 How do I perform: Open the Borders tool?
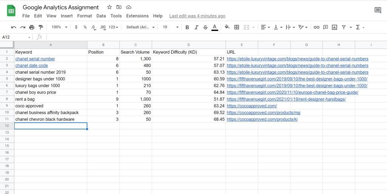237,27
